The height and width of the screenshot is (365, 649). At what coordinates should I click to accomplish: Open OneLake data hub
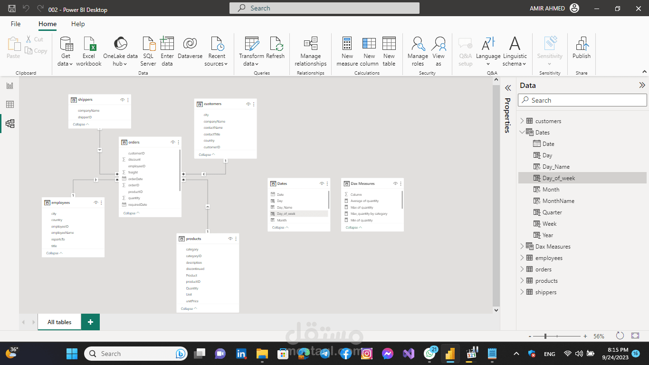(120, 51)
